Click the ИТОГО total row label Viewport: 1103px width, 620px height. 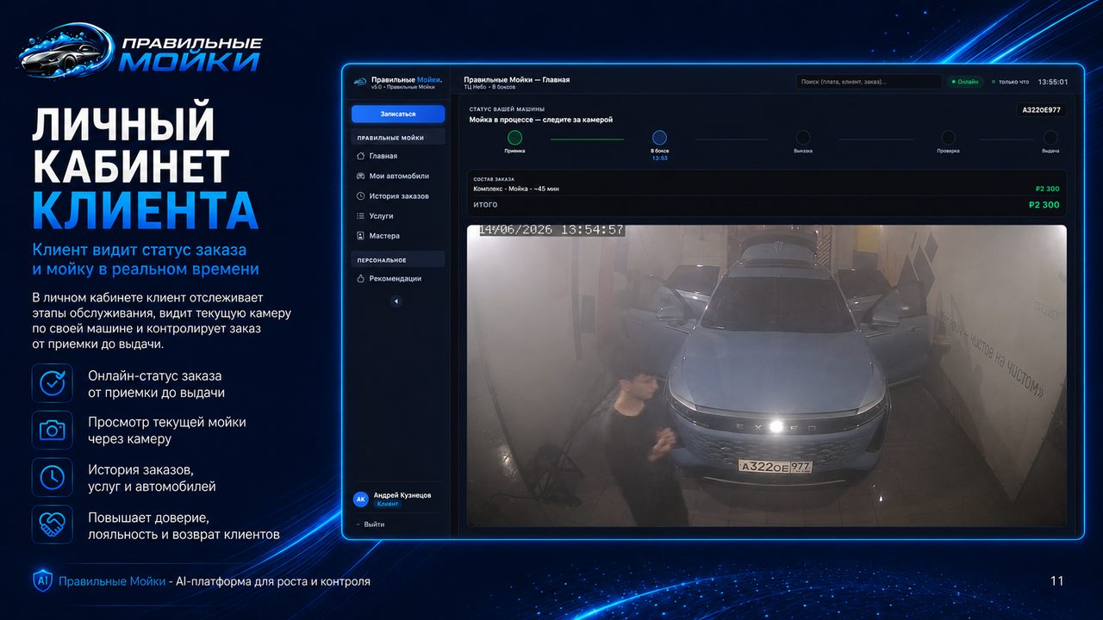click(x=486, y=205)
